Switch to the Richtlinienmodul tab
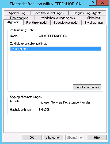The image size is (110, 144). pos(37,23)
